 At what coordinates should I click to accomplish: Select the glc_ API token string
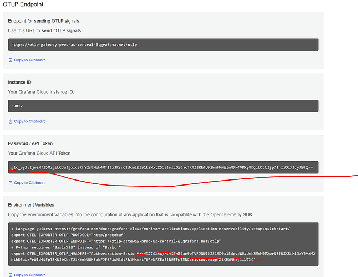(162, 167)
